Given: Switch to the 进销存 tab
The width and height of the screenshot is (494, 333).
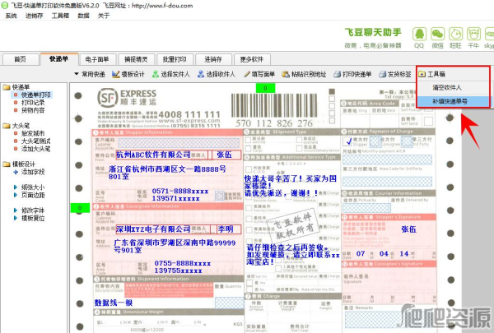Looking at the screenshot, I should (x=213, y=59).
